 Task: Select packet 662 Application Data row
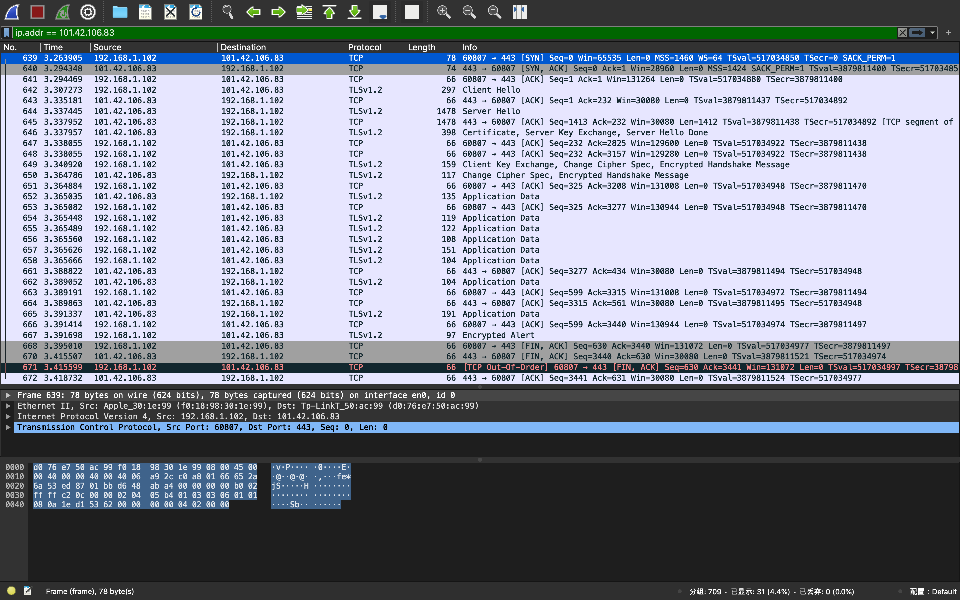pos(480,282)
